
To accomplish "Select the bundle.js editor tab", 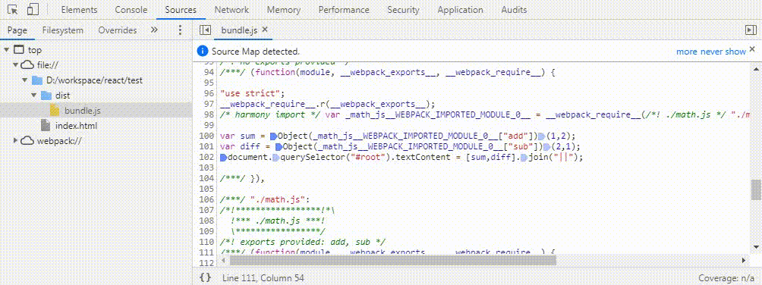I will tap(239, 30).
